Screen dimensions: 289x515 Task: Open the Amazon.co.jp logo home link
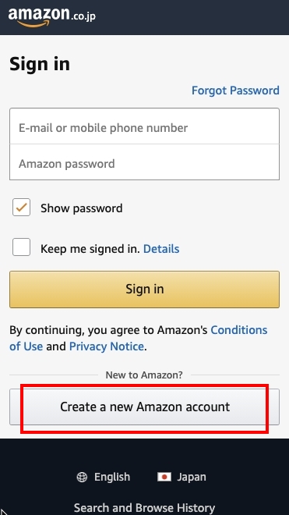click(x=52, y=17)
